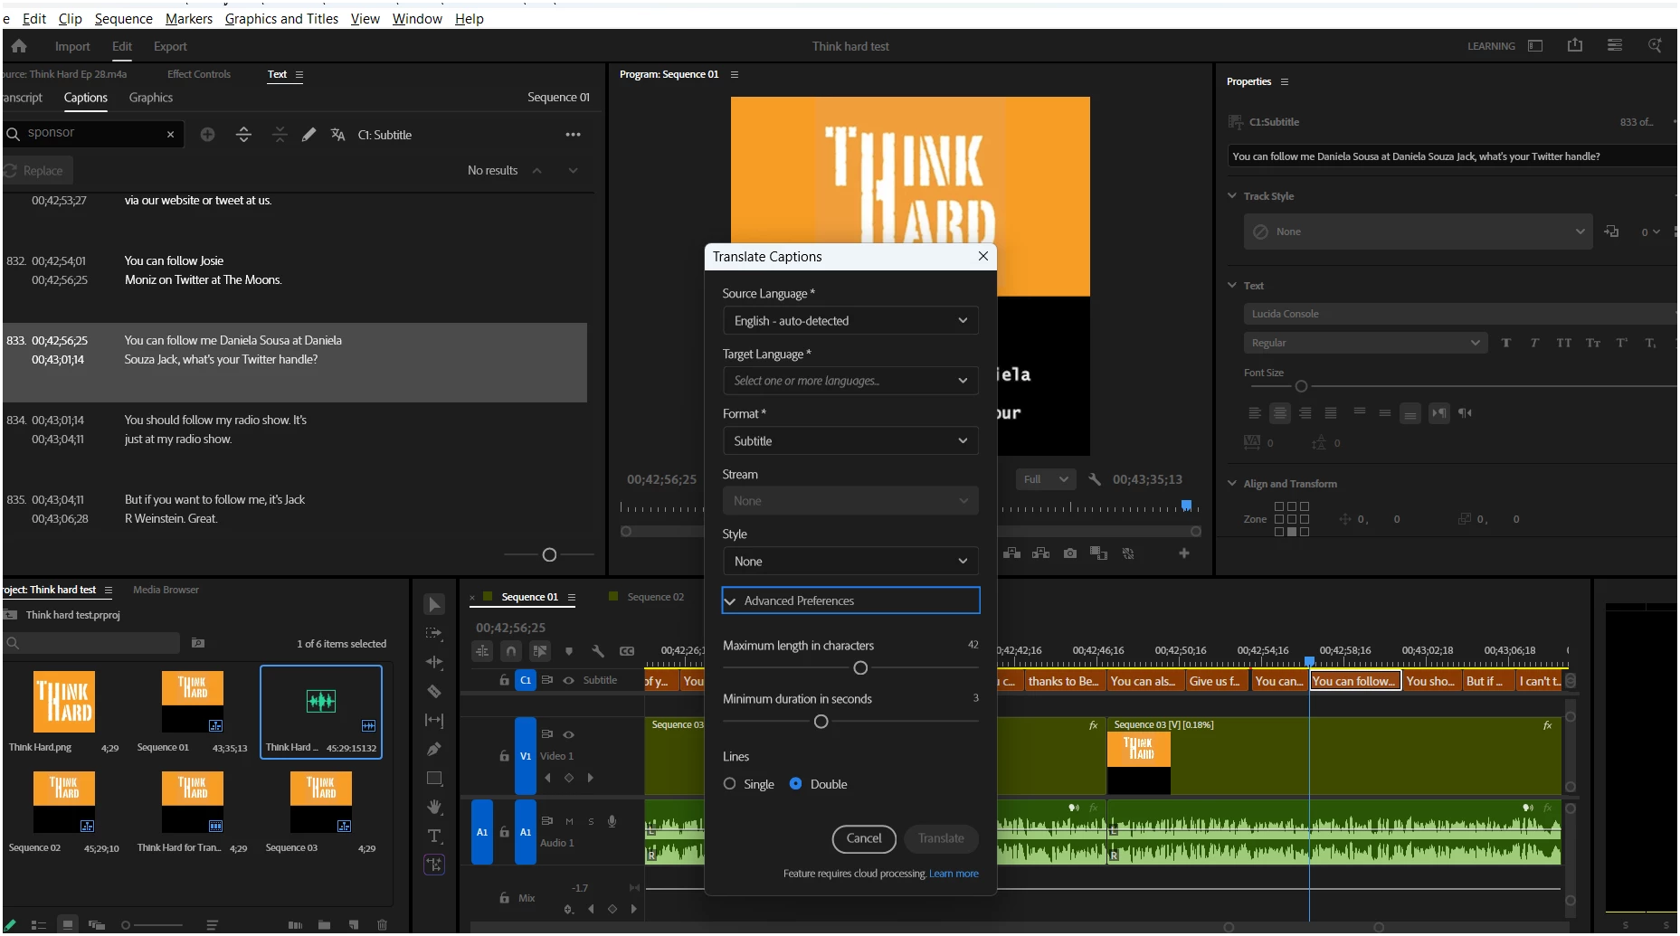Switch to the Effect Controls tab
1680x936 pixels.
pos(199,74)
